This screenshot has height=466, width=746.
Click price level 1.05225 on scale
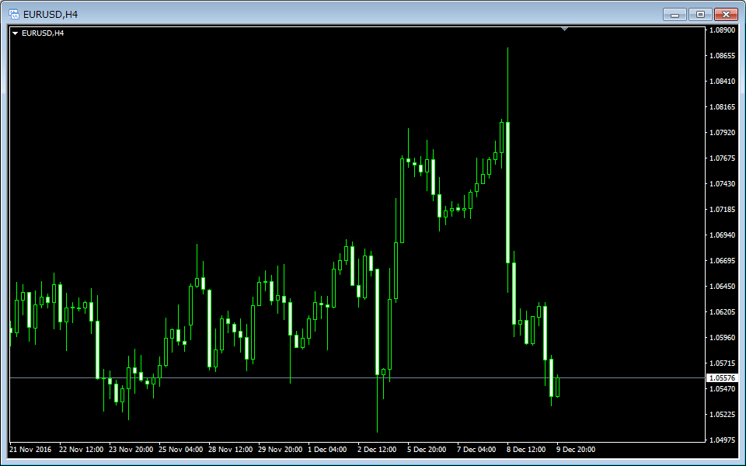coord(722,415)
